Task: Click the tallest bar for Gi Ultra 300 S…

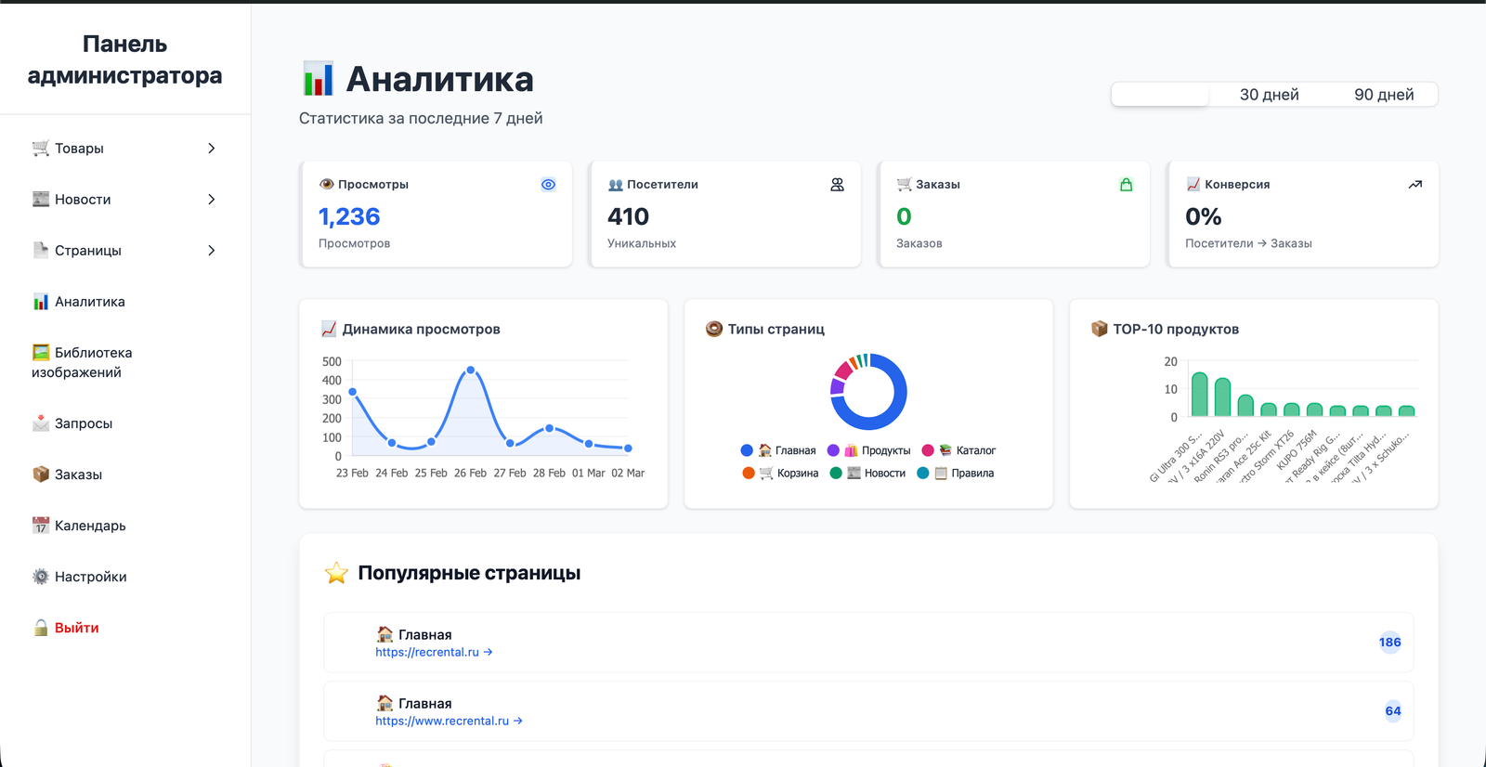Action: pyautogui.click(x=1199, y=394)
